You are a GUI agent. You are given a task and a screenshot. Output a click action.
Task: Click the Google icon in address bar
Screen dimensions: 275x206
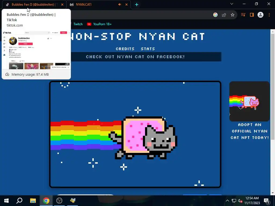point(215,15)
